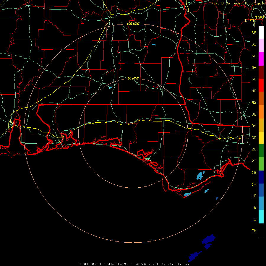This screenshot has height=266, width=266.
Task: Click the "22" legend value
Action: [x=254, y=161]
